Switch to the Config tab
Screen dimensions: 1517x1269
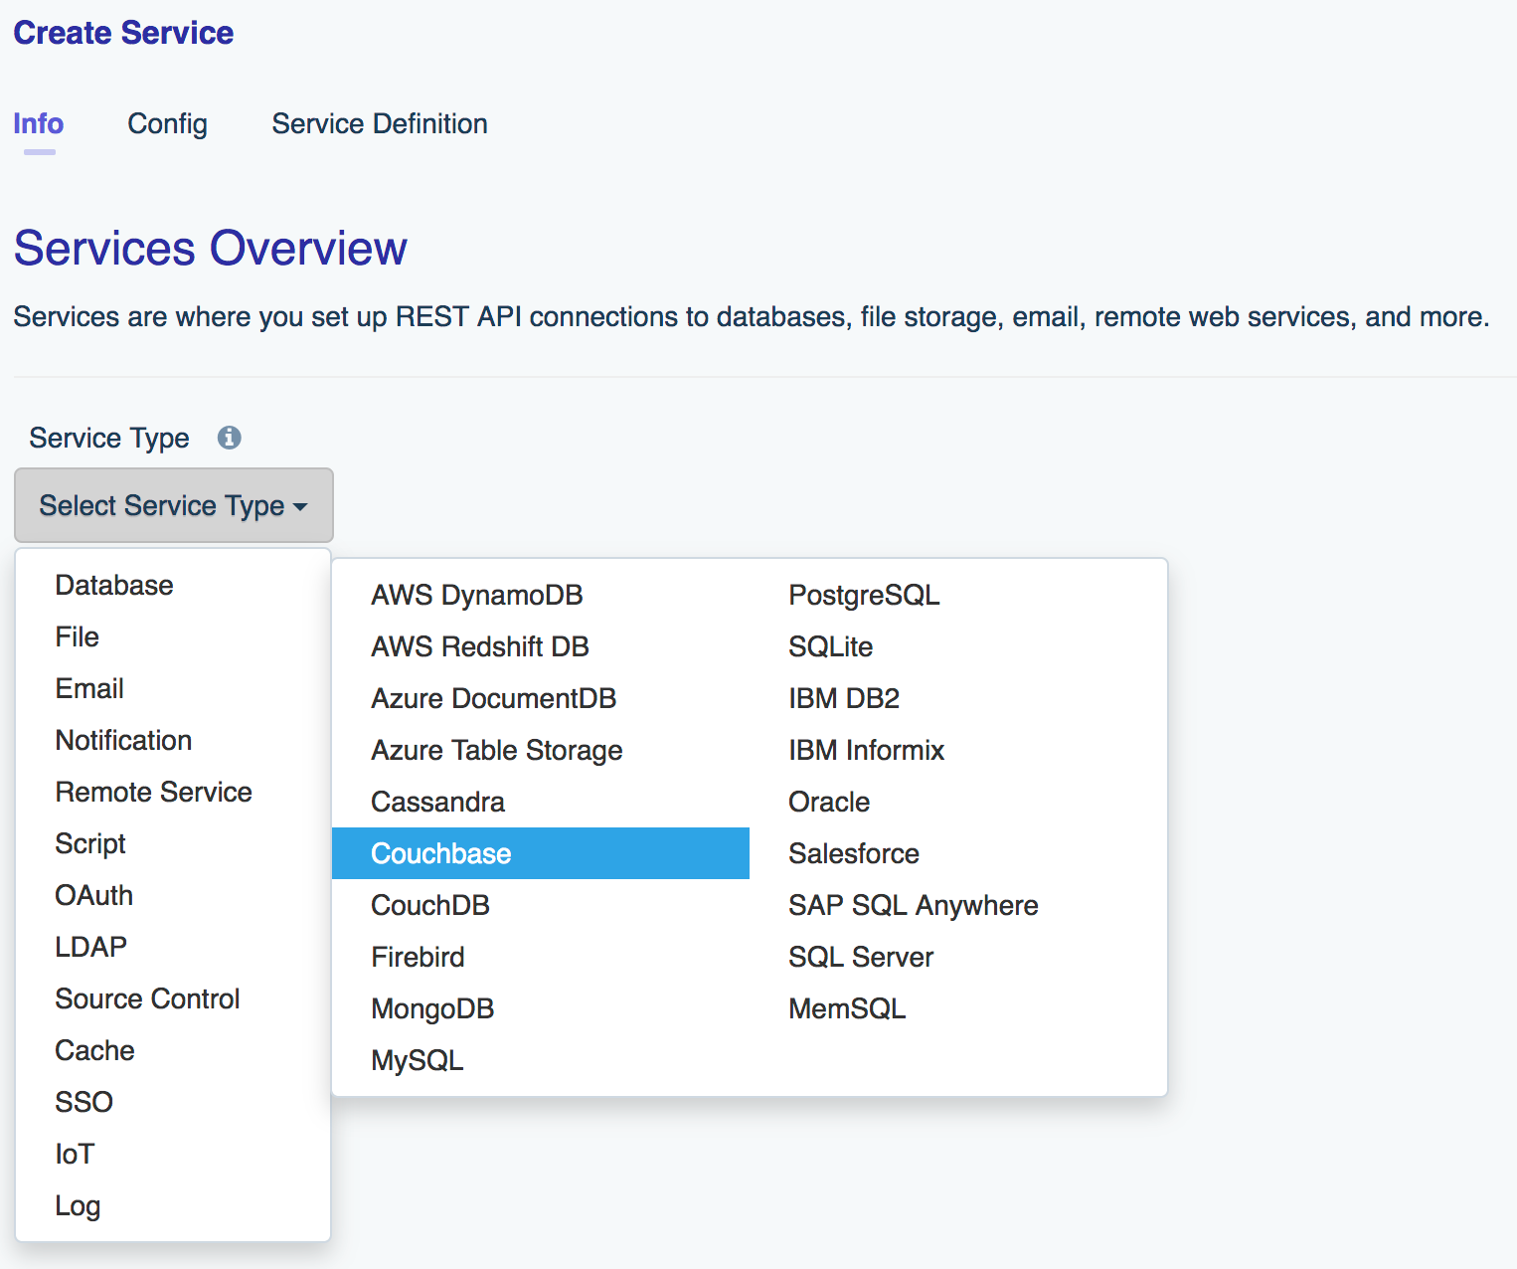[x=167, y=124]
